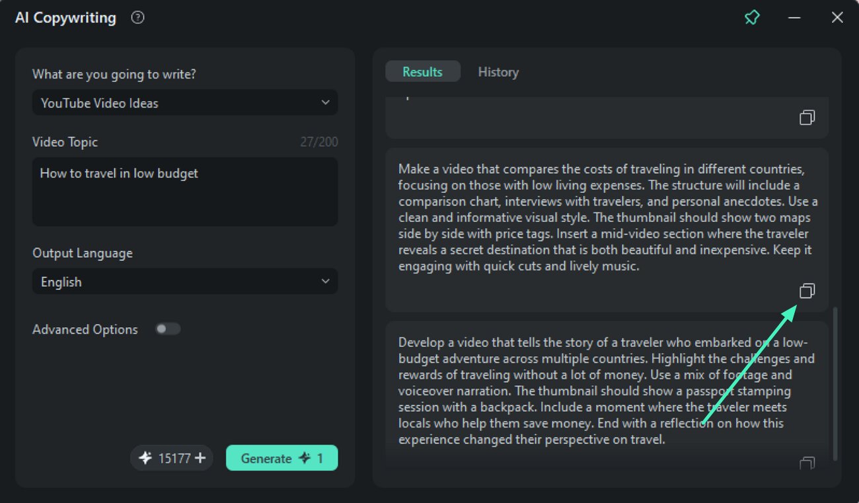Click the 'What are you going to write?' label
The image size is (859, 503).
tap(114, 75)
